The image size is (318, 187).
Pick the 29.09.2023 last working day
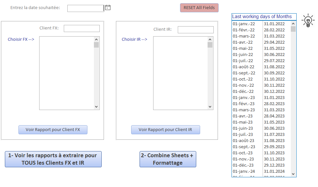click(274, 147)
